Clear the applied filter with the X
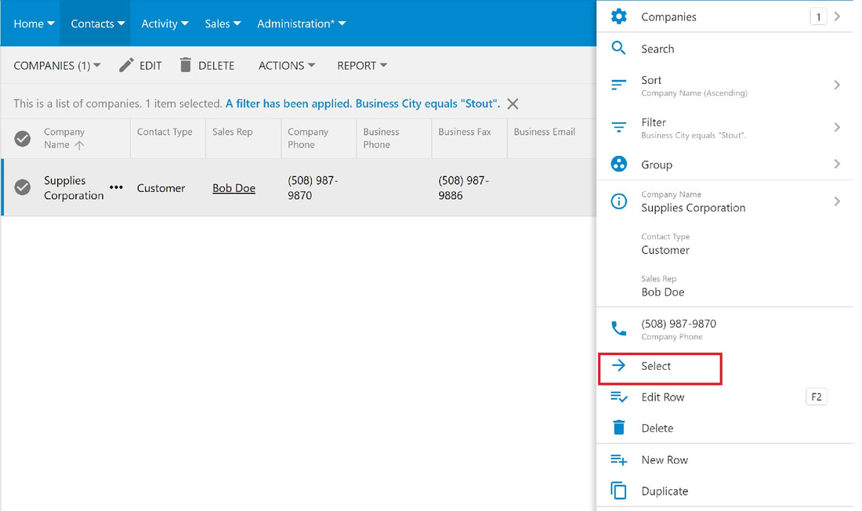 [x=512, y=103]
